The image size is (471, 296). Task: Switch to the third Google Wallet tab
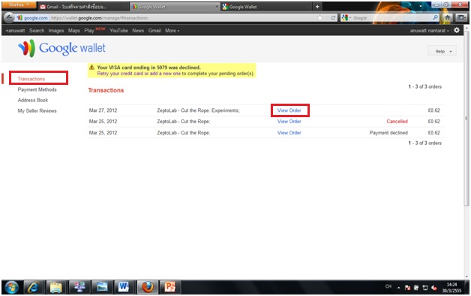coord(266,7)
